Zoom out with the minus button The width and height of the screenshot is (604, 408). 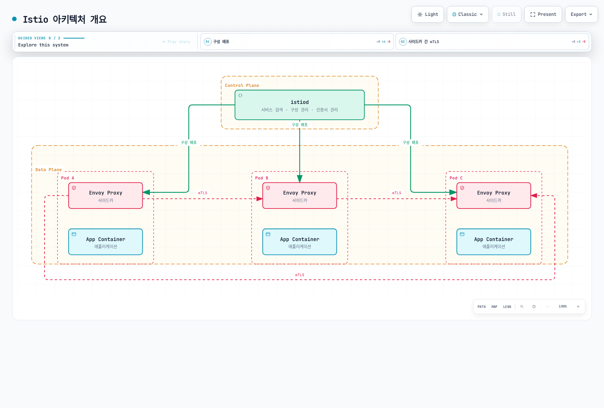pos(547,307)
